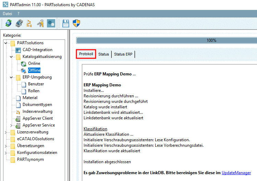Click the Benutzer document icon

[24, 84]
